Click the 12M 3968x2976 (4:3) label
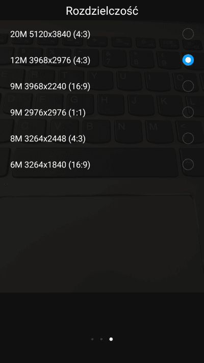 (x=50, y=60)
